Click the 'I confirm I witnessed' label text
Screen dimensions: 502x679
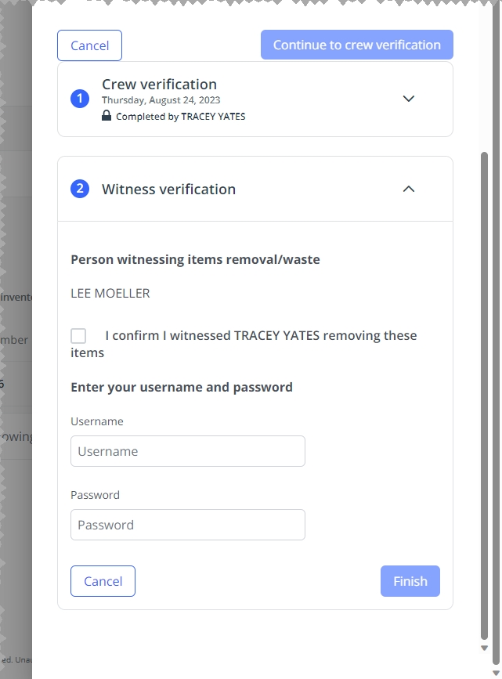click(x=261, y=336)
